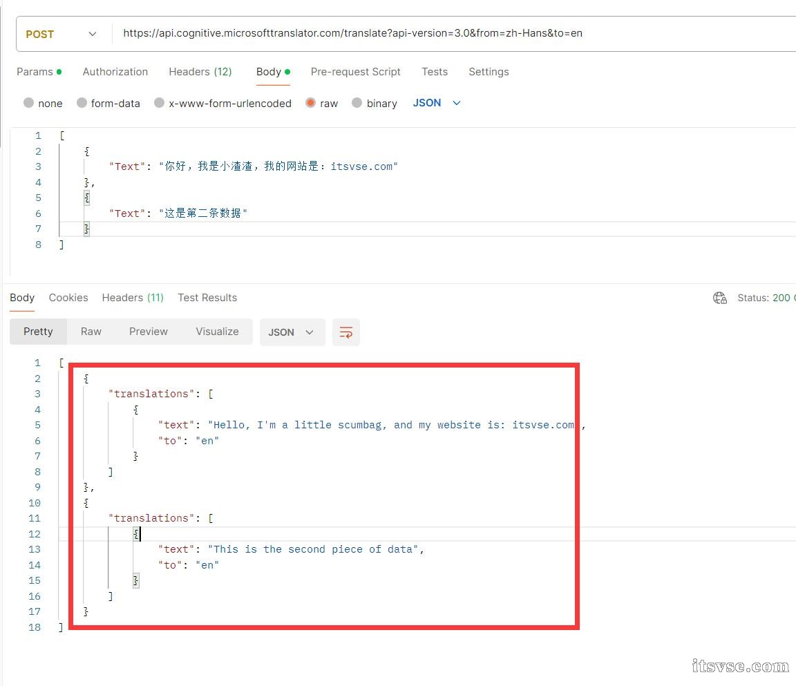
Task: Go to the request Settings tab
Action: (x=488, y=72)
